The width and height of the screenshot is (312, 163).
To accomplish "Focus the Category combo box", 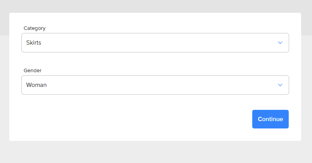I will click(155, 43).
